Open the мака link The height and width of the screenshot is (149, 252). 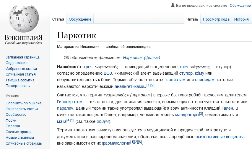tap(62, 121)
